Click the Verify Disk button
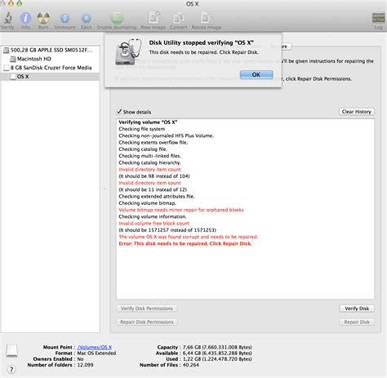 [357, 309]
